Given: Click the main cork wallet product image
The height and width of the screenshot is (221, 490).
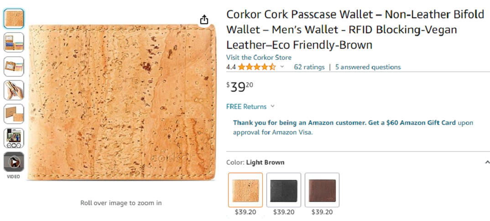Looking at the screenshot, I should 122,102.
